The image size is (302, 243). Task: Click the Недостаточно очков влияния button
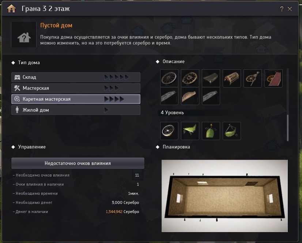[x=78, y=163]
